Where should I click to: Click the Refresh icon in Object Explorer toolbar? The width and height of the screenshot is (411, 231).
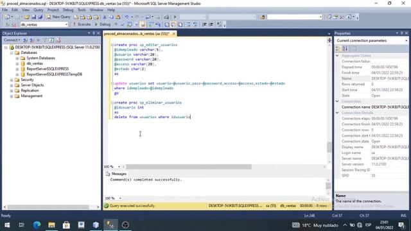[x=51, y=40]
